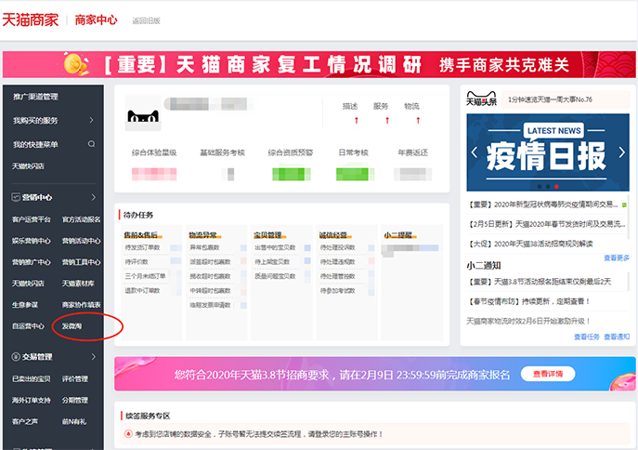The width and height of the screenshot is (638, 450).
Task: Click the 返回旧版 link in header
Action: (146, 20)
